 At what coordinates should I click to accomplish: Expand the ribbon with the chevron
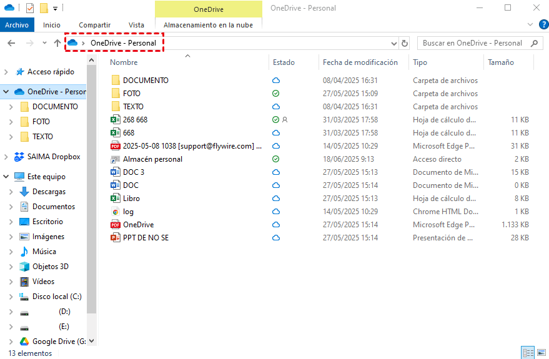(530, 24)
